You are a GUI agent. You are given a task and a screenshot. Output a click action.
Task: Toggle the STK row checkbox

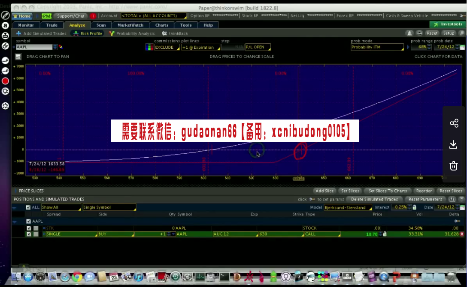[x=29, y=228]
